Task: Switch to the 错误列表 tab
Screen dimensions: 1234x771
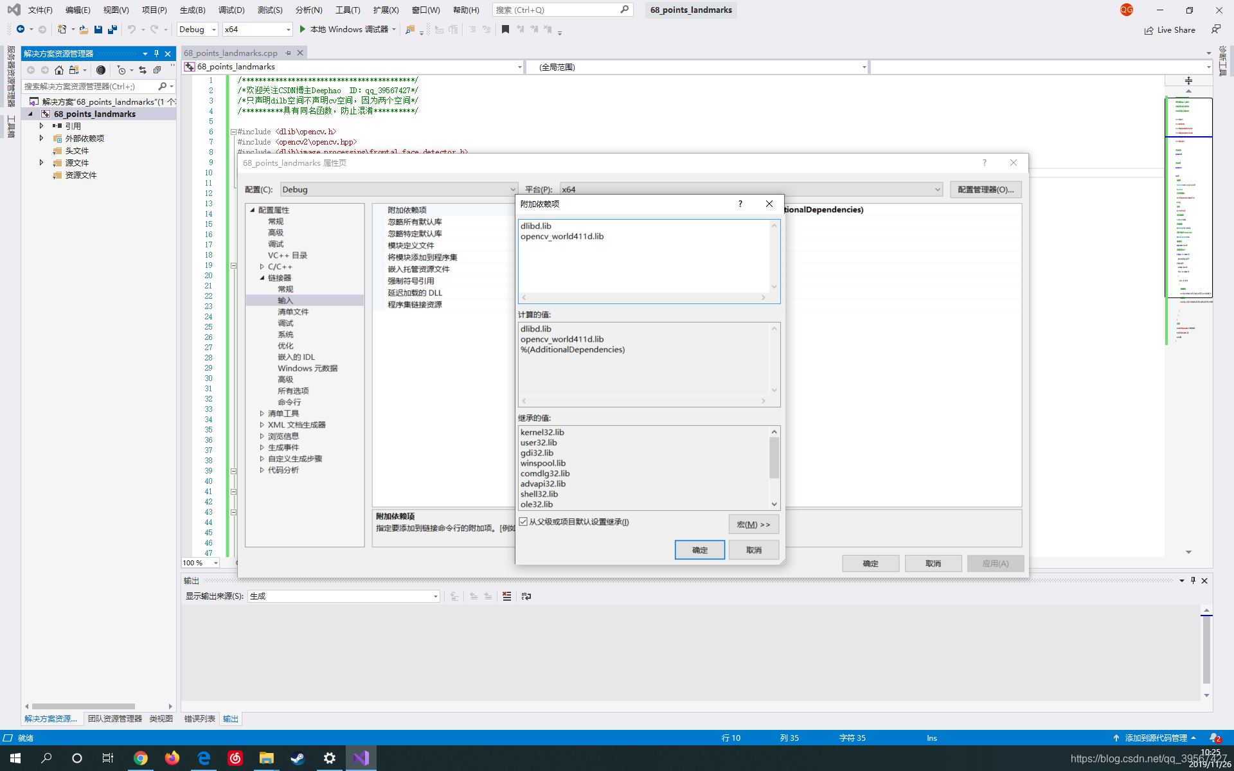Action: [199, 718]
